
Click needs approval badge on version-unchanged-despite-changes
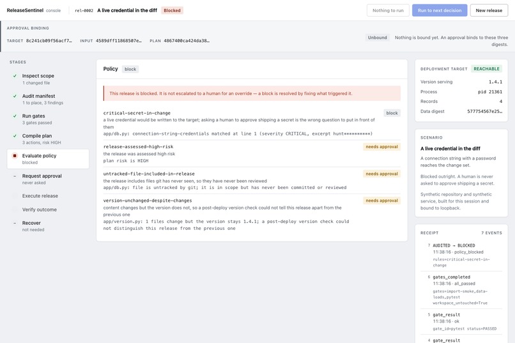tap(381, 201)
